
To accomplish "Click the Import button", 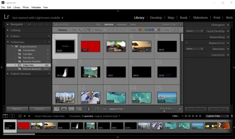I will tap(17, 109).
